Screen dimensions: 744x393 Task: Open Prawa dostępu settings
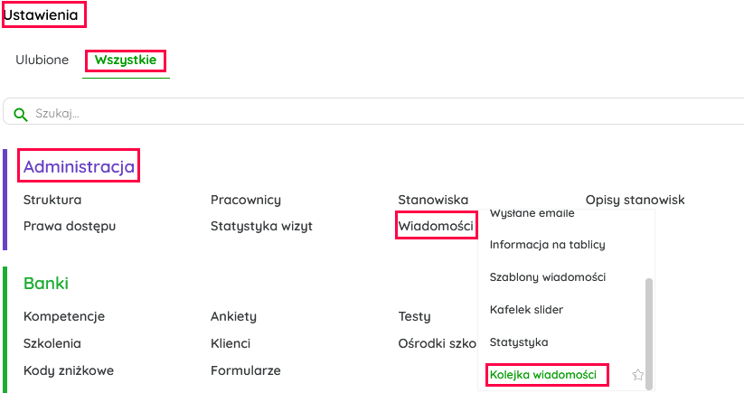coord(70,226)
